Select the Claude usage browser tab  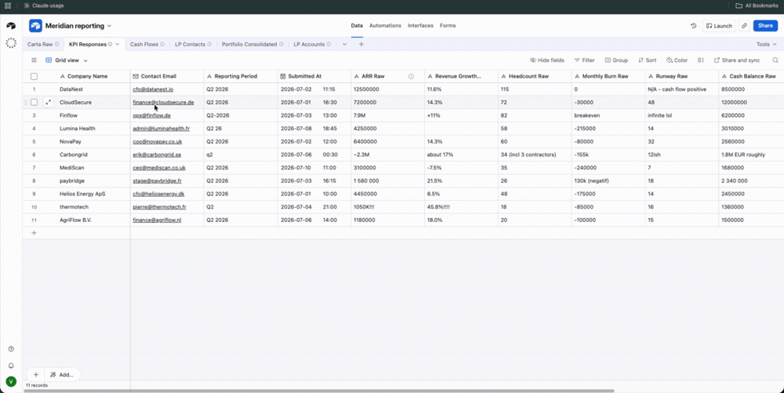(43, 5)
